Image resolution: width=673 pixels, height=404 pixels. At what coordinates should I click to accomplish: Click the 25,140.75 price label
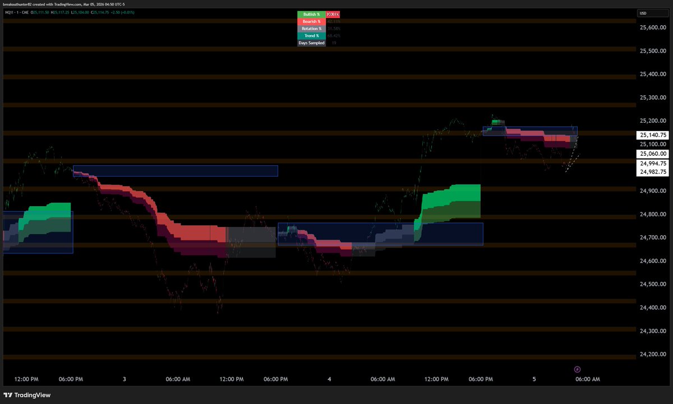(x=653, y=135)
